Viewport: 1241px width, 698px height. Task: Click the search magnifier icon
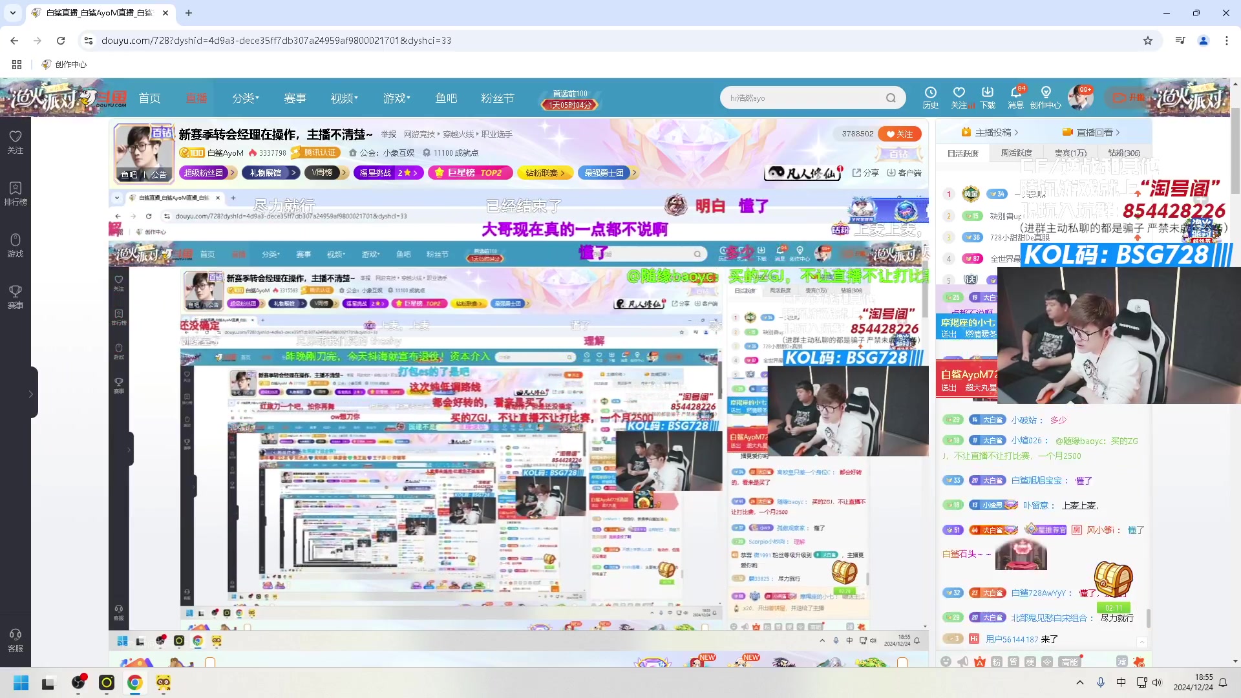[891, 98]
